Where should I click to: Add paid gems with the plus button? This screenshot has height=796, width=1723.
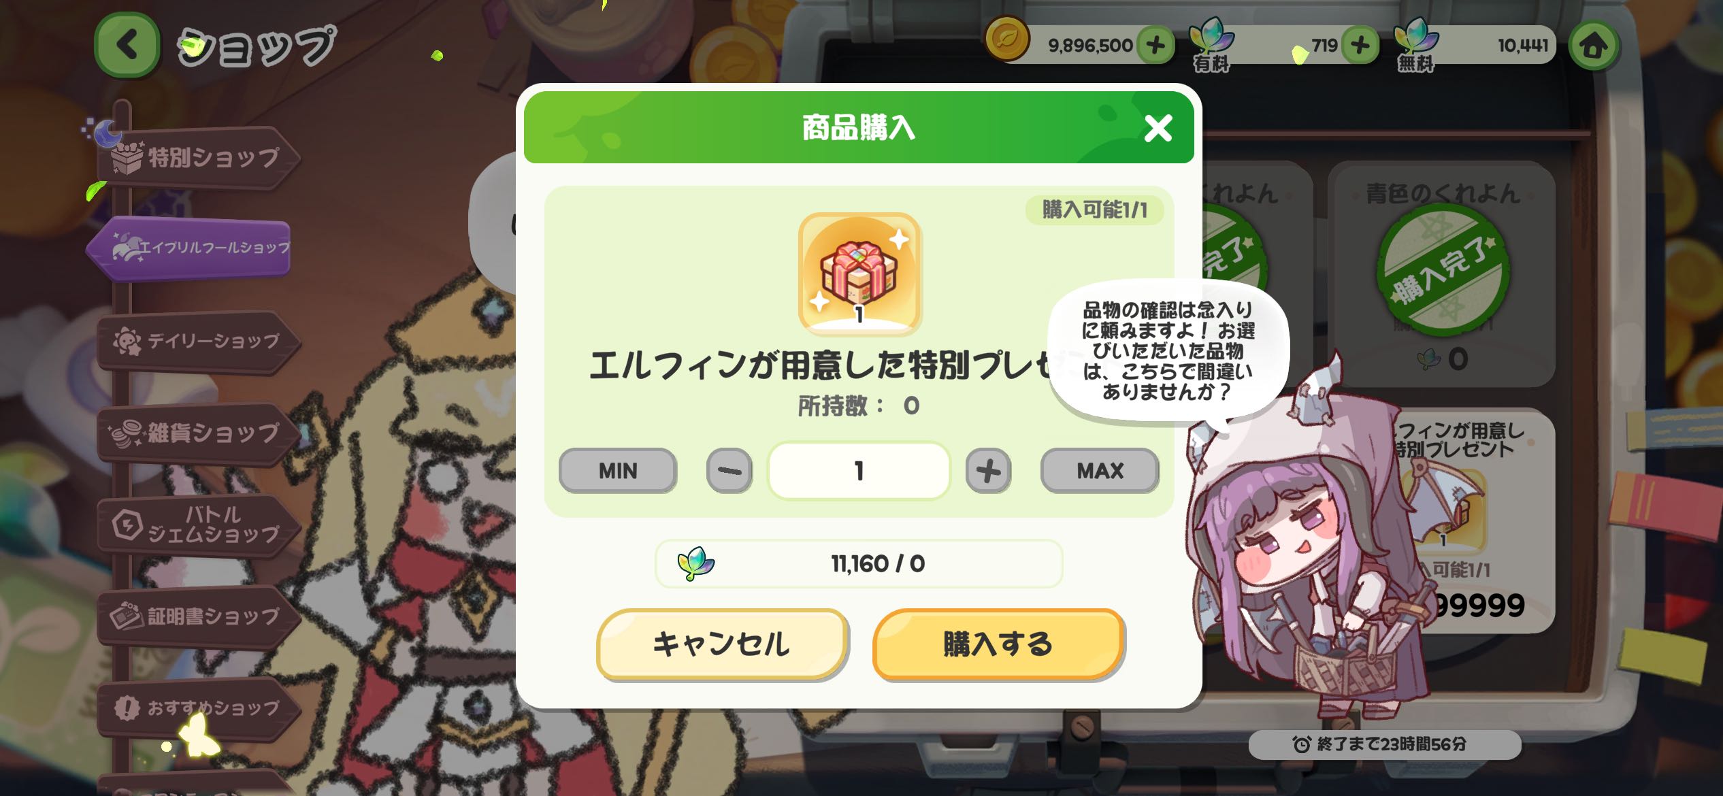1360,46
